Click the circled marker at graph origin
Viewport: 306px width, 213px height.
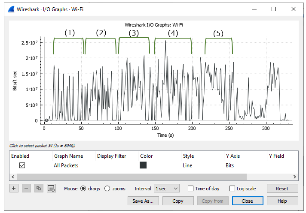click(46, 120)
